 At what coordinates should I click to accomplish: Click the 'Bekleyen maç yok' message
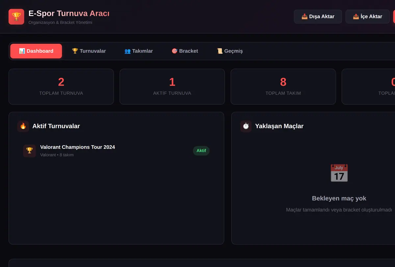pos(339,198)
